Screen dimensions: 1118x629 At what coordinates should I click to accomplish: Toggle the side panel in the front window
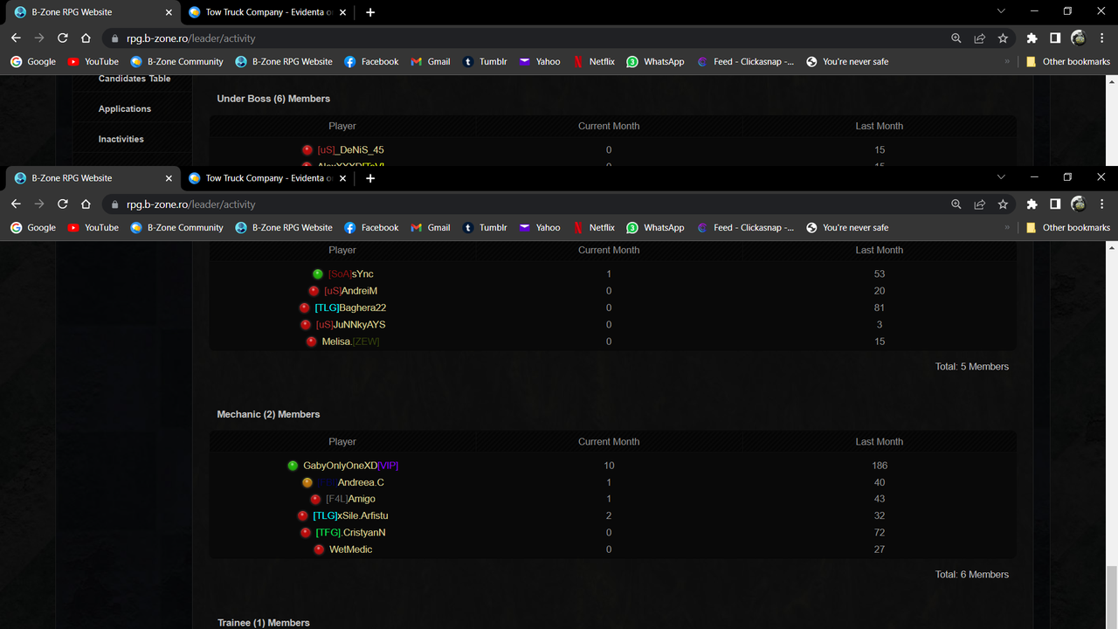1055,204
